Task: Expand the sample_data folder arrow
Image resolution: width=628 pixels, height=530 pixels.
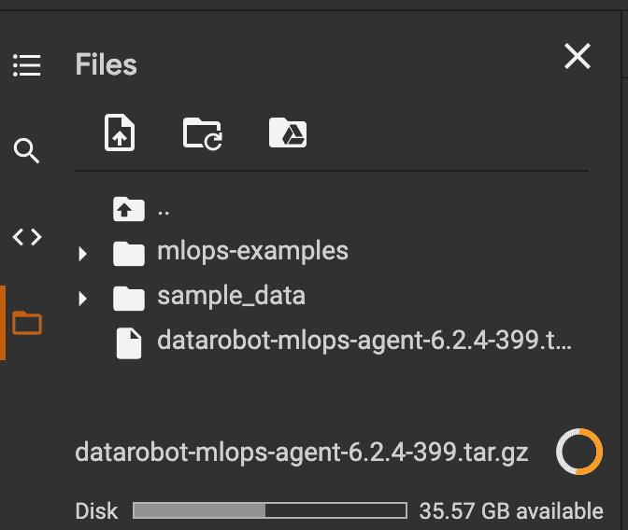Action: pos(83,299)
